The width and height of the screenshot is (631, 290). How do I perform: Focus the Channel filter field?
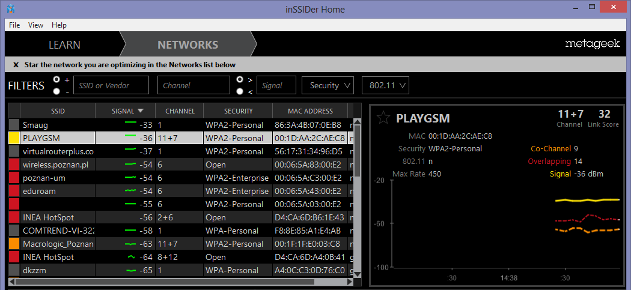pyautogui.click(x=194, y=85)
